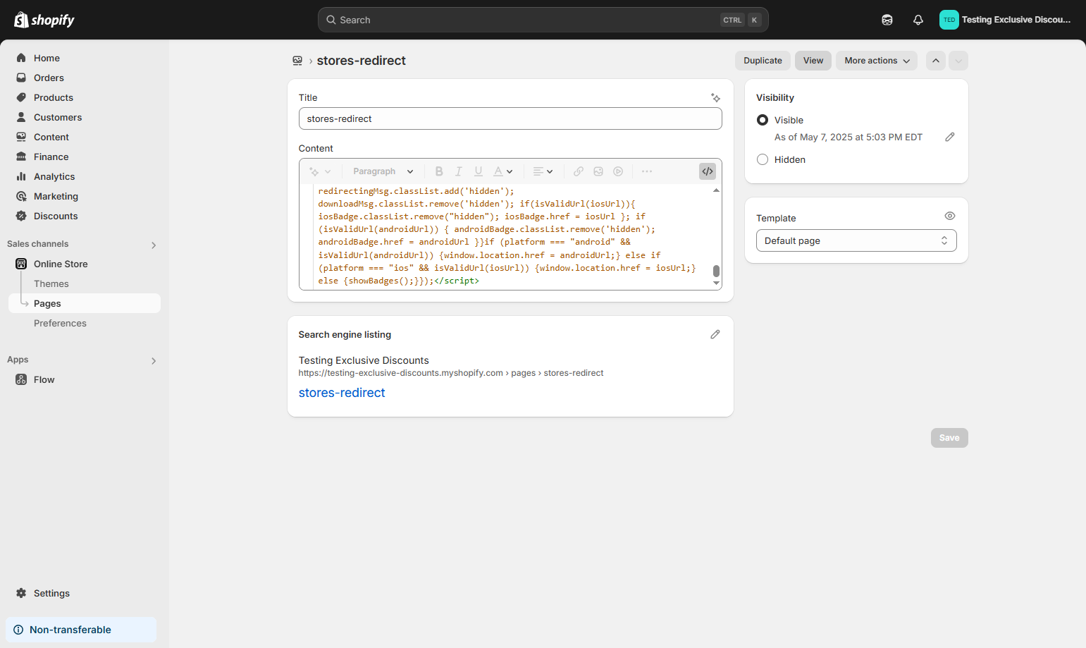This screenshot has width=1086, height=648.
Task: Open the more formatting options ellipsis
Action: [x=647, y=171]
